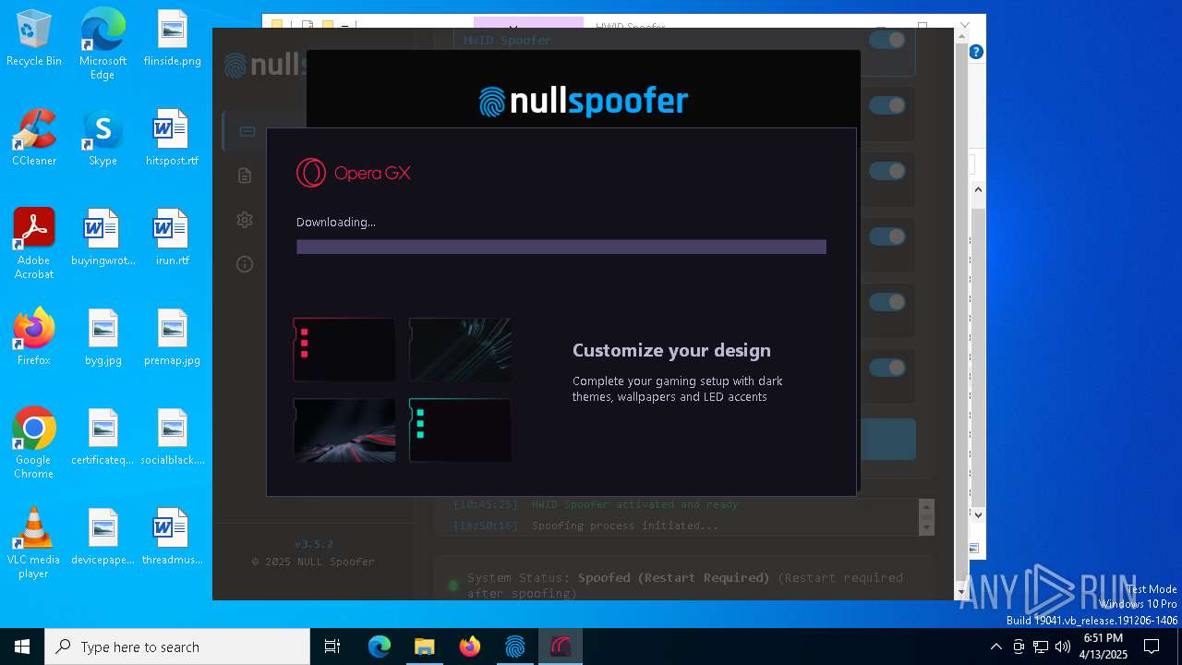Launch Microsoft Edge from the desktop
The width and height of the screenshot is (1182, 665).
(103, 44)
